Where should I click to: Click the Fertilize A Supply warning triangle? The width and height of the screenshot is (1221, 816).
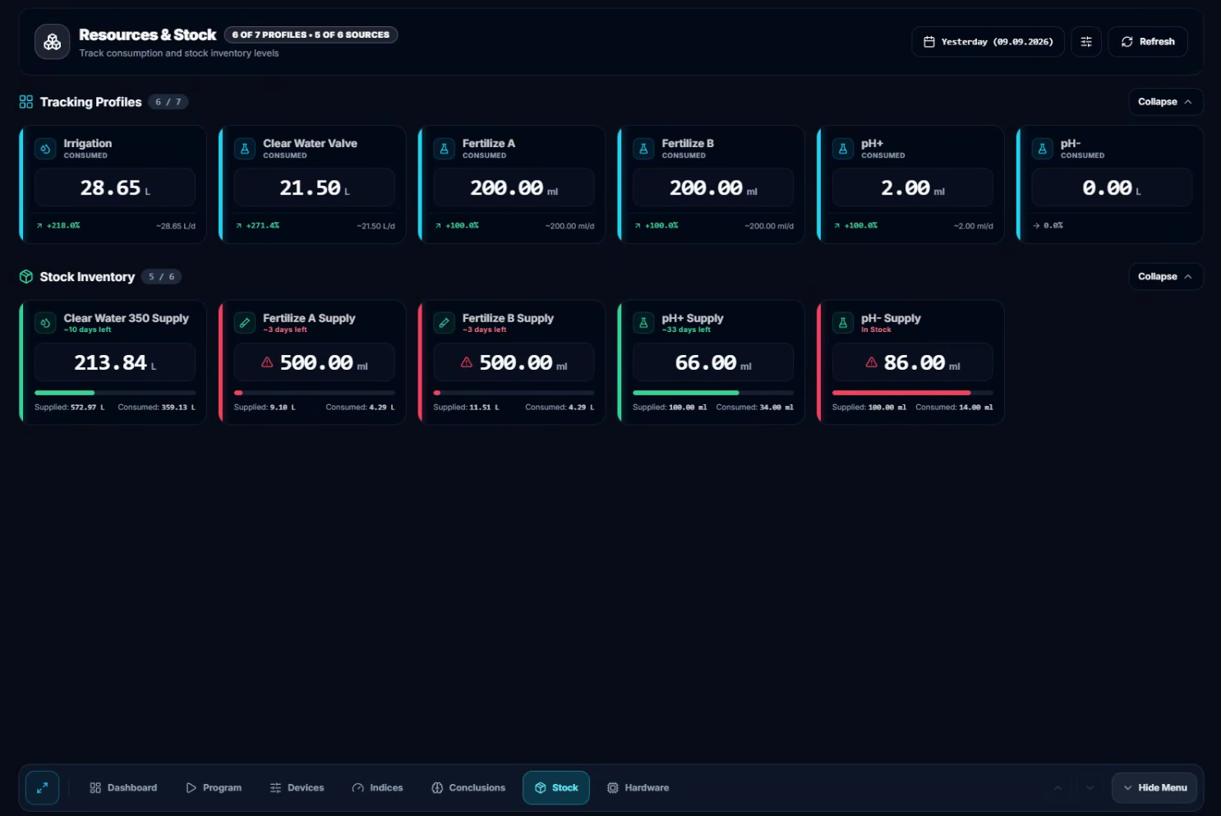point(267,362)
